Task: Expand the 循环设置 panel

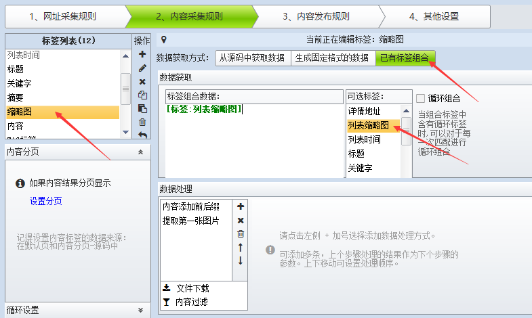Action: point(140,310)
